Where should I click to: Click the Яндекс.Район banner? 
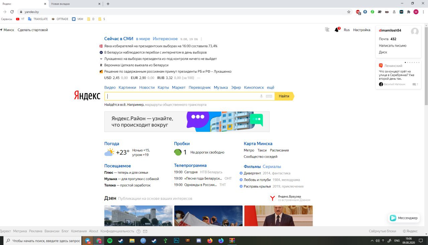click(187, 122)
